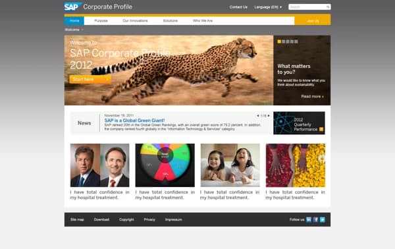Select the first carousel slide indicator
395x249 pixels.
[279, 41]
